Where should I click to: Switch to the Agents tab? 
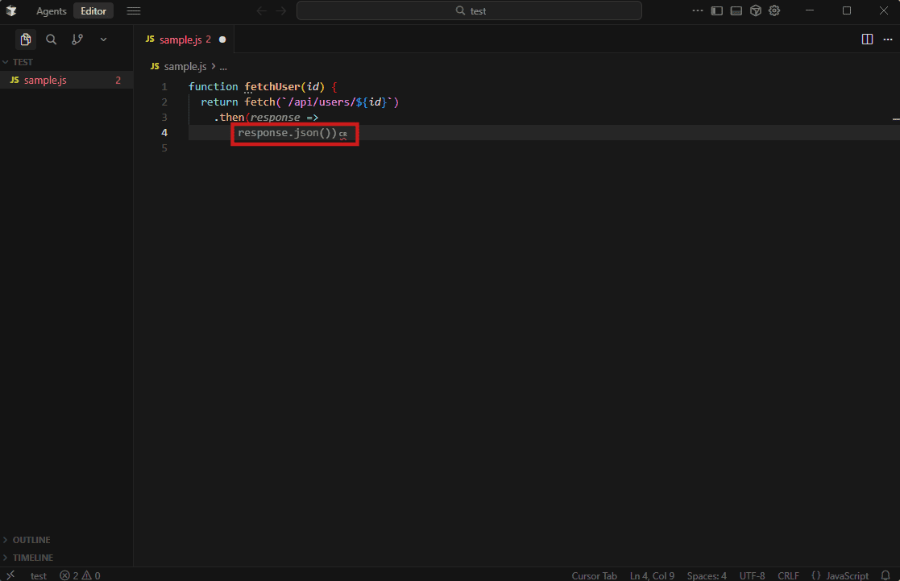[x=51, y=11]
